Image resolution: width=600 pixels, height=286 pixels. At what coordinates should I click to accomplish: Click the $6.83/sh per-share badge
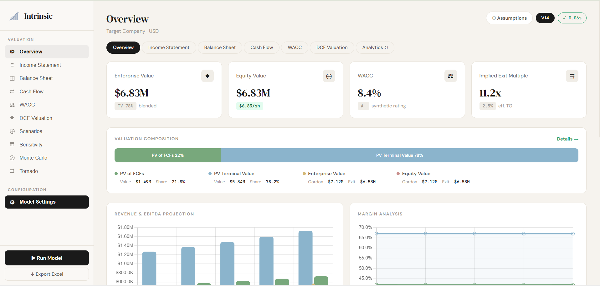(x=249, y=106)
